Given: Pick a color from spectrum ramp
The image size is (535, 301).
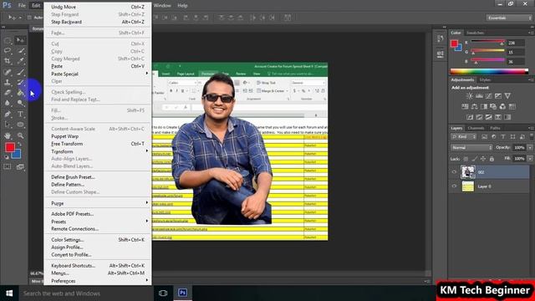Looking at the screenshot, I should [x=489, y=71].
